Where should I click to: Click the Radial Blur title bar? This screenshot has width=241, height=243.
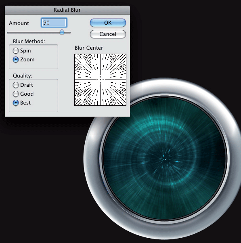(x=67, y=10)
